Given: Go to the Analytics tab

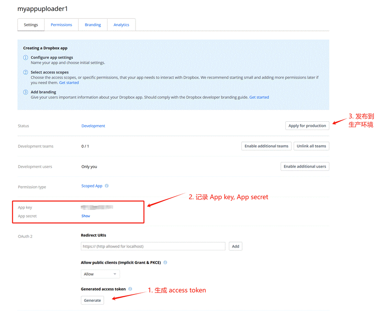Looking at the screenshot, I should 121,25.
